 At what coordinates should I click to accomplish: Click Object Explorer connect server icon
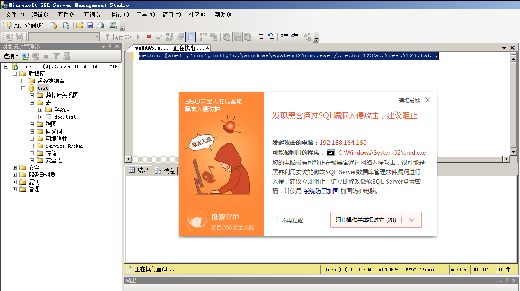(x=25, y=56)
